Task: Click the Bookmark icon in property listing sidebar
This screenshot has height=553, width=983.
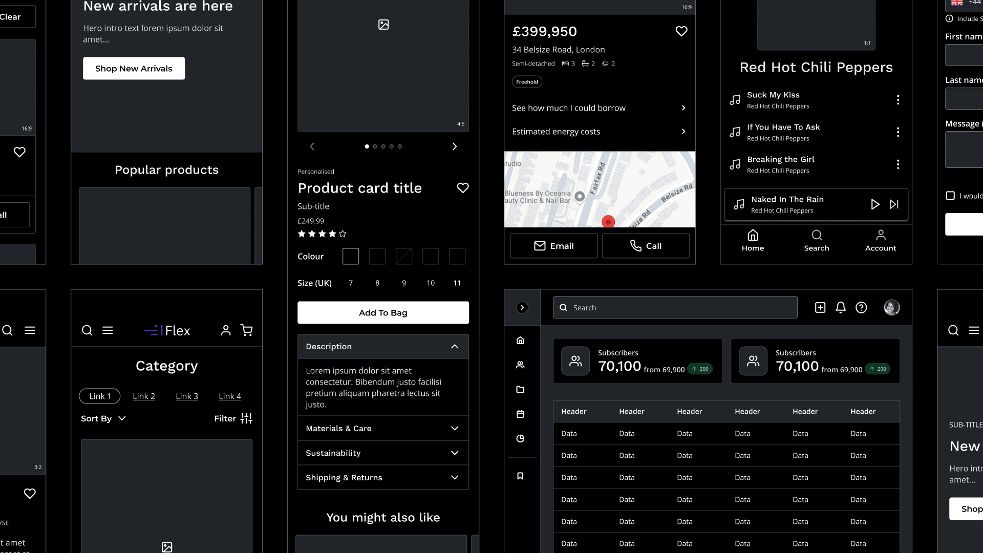Action: tap(521, 476)
